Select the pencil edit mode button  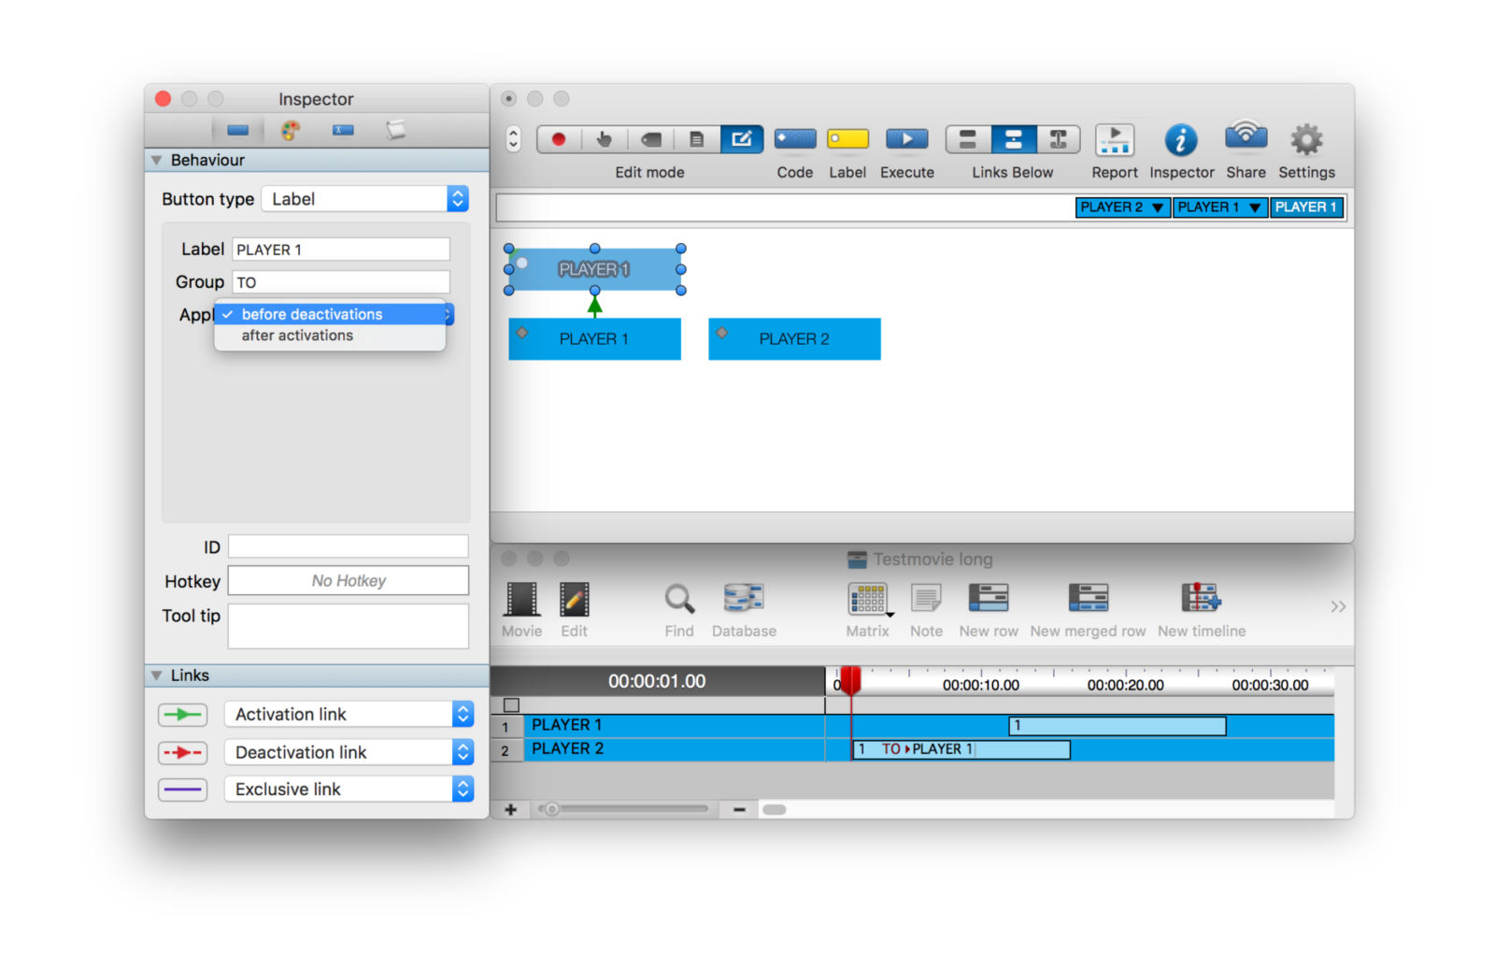(742, 139)
